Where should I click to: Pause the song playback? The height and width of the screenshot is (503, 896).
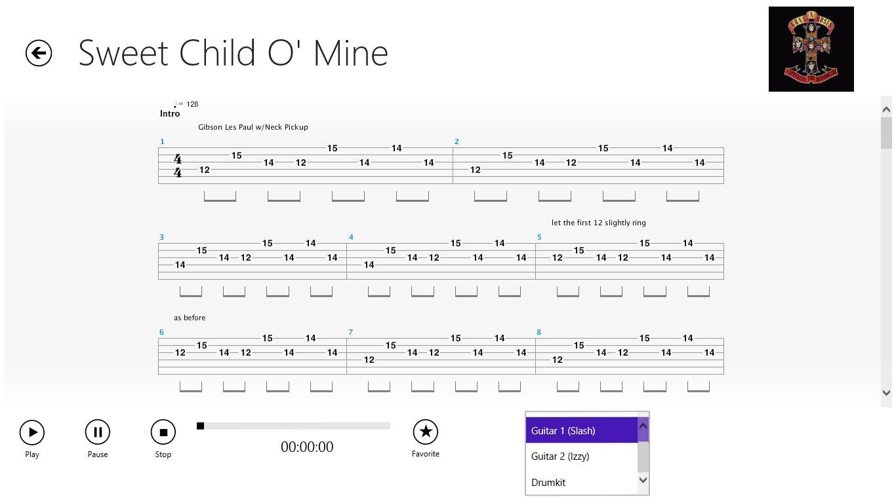[97, 432]
